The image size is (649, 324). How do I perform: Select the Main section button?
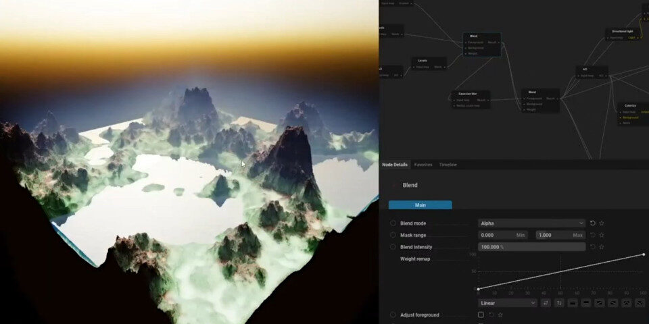420,205
